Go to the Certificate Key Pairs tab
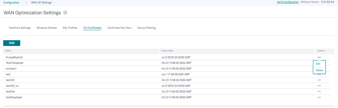Image resolution: width=338 pixels, height=108 pixels. (x=119, y=28)
